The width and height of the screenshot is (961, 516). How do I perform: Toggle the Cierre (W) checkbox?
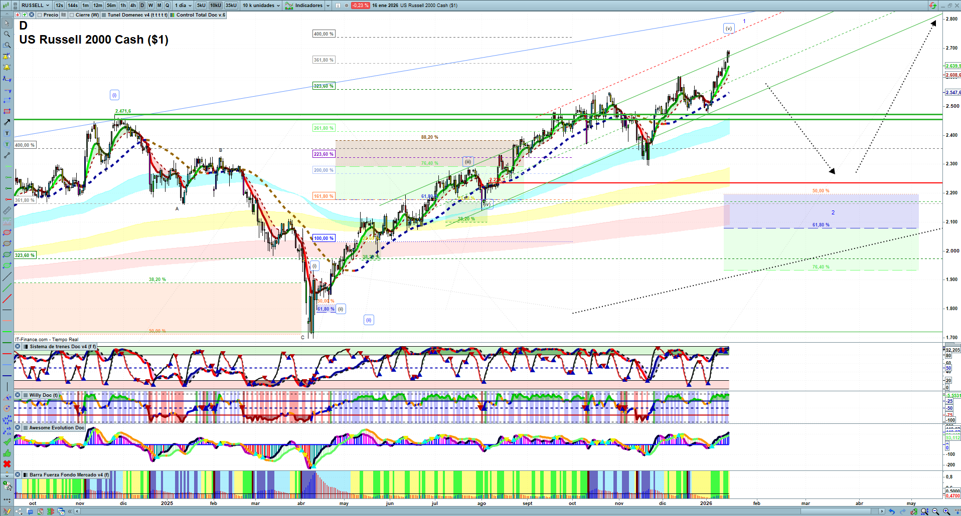(72, 15)
